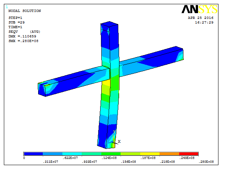Click the cyan legend swatch
This screenshot has width=225, height=169.
tap(72, 154)
